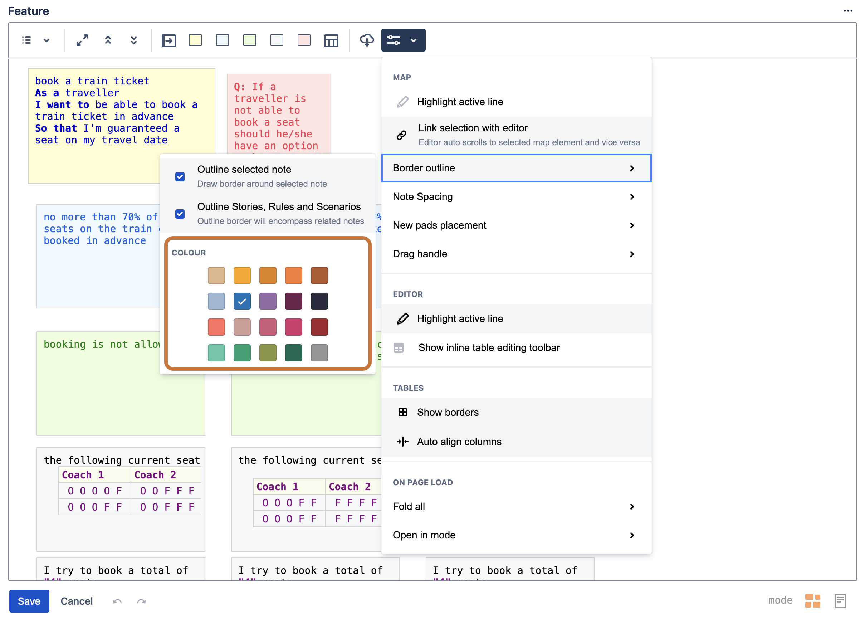Screen dimensions: 865x619
Task: Click the insert arrow-in-box toolbar icon
Action: pyautogui.click(x=169, y=40)
